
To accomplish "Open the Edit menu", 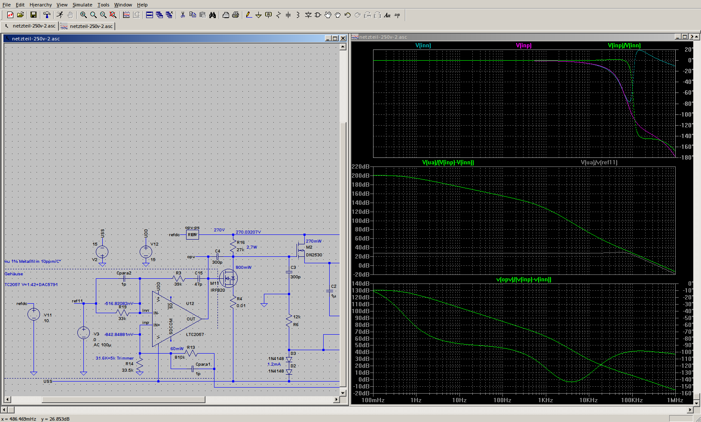I will tap(20, 5).
